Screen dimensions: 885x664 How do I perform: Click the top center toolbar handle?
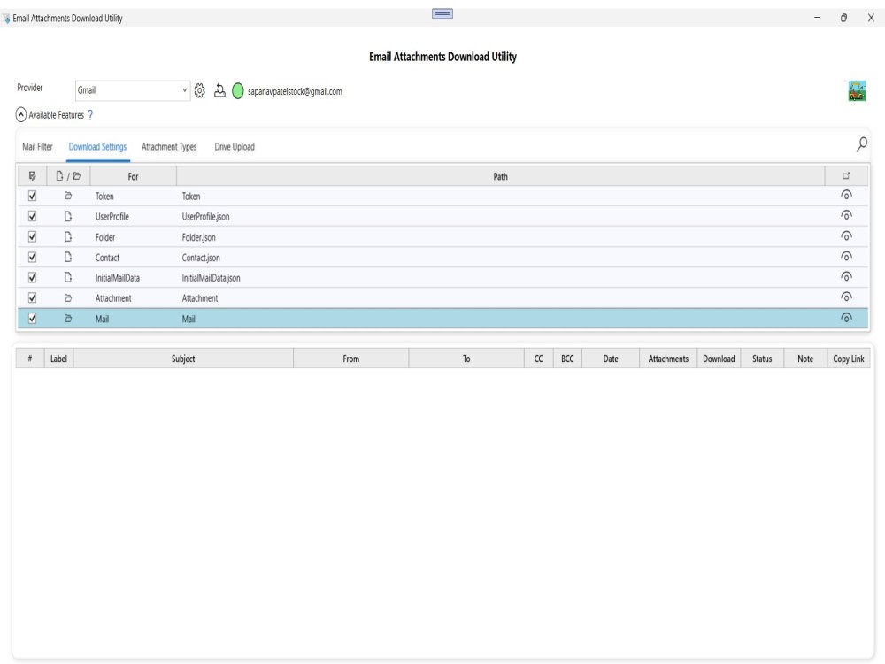click(442, 13)
